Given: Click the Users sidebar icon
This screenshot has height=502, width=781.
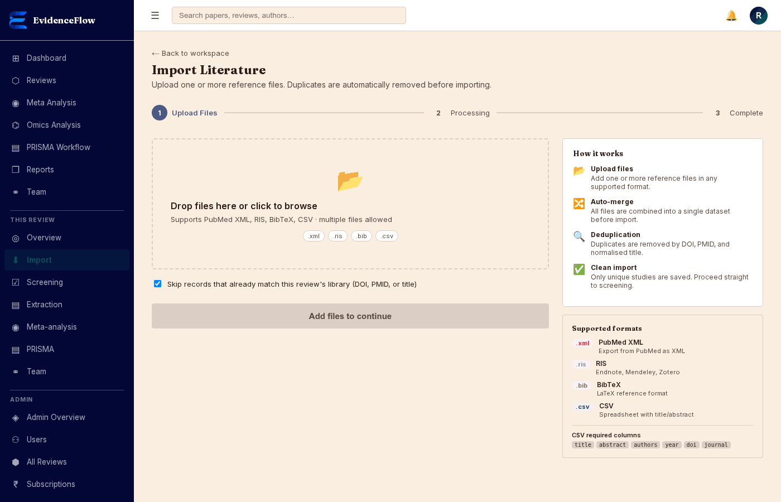Looking at the screenshot, I should 16,440.
